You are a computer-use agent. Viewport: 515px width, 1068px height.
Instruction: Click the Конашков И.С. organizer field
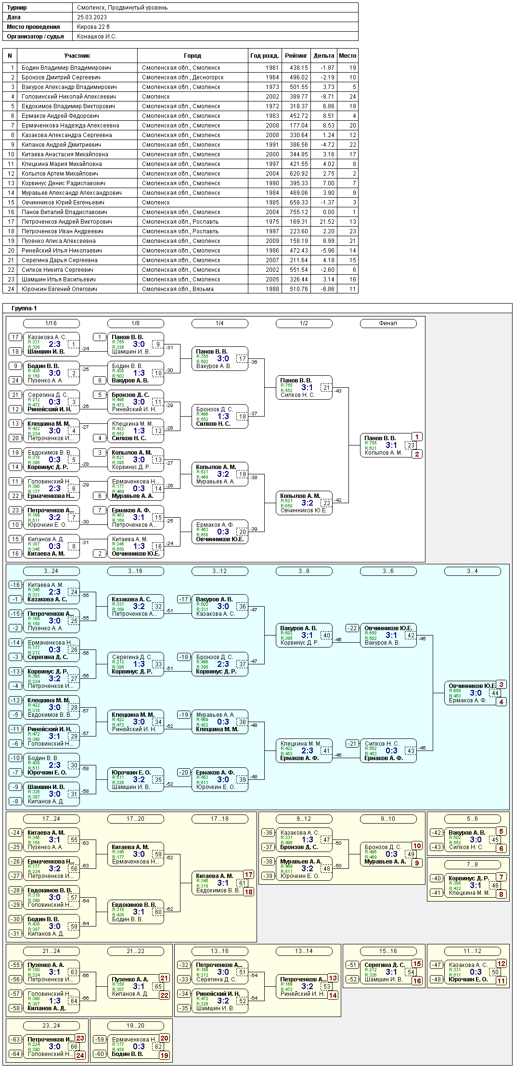(x=97, y=37)
